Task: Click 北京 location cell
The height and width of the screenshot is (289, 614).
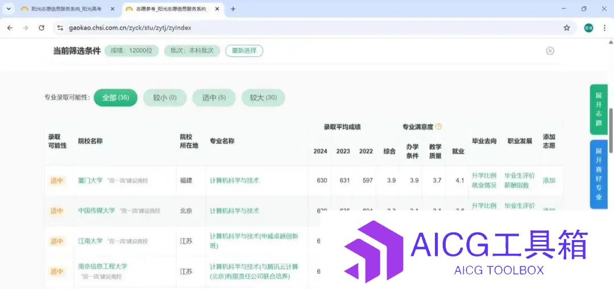Action: (x=186, y=210)
